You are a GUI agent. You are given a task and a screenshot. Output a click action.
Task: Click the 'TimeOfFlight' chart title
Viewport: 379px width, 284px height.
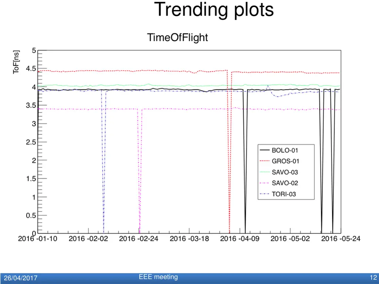(x=178, y=38)
